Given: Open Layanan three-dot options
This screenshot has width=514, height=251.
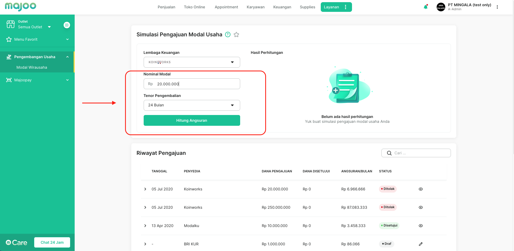Looking at the screenshot, I should point(346,7).
